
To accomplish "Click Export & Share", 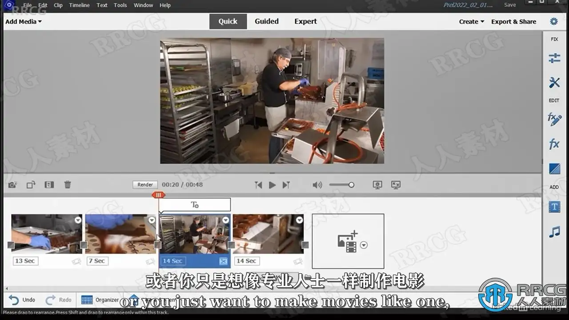I will [513, 21].
